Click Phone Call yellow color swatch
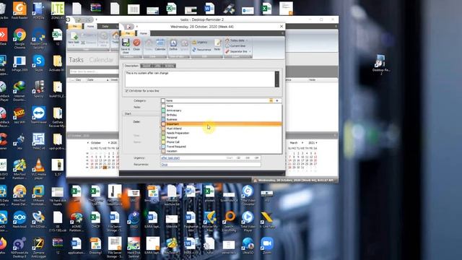Screen dimensions: 462x260 click(163, 142)
